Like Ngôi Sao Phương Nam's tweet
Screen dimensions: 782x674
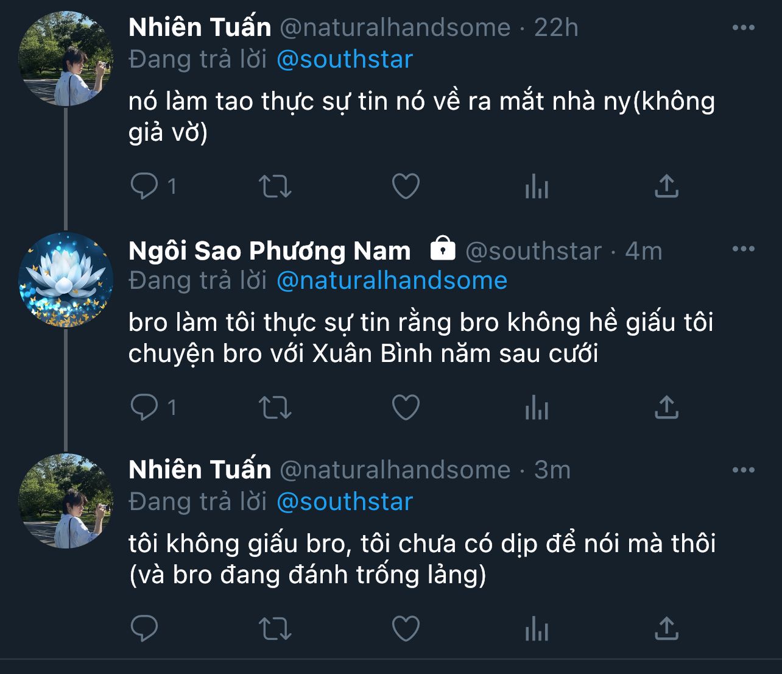406,408
